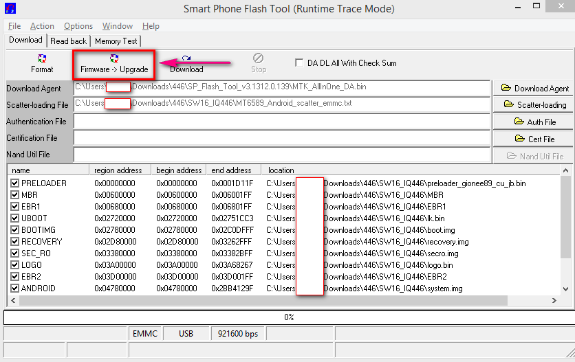Choose a Cert File
575x362 pixels.
click(534, 139)
